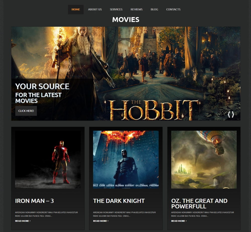Click the Movies site title

(x=126, y=20)
